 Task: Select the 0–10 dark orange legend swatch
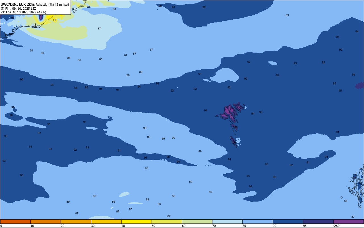point(15,221)
